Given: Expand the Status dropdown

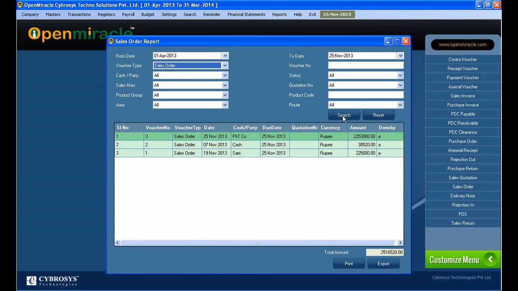Looking at the screenshot, I should click(x=400, y=75).
